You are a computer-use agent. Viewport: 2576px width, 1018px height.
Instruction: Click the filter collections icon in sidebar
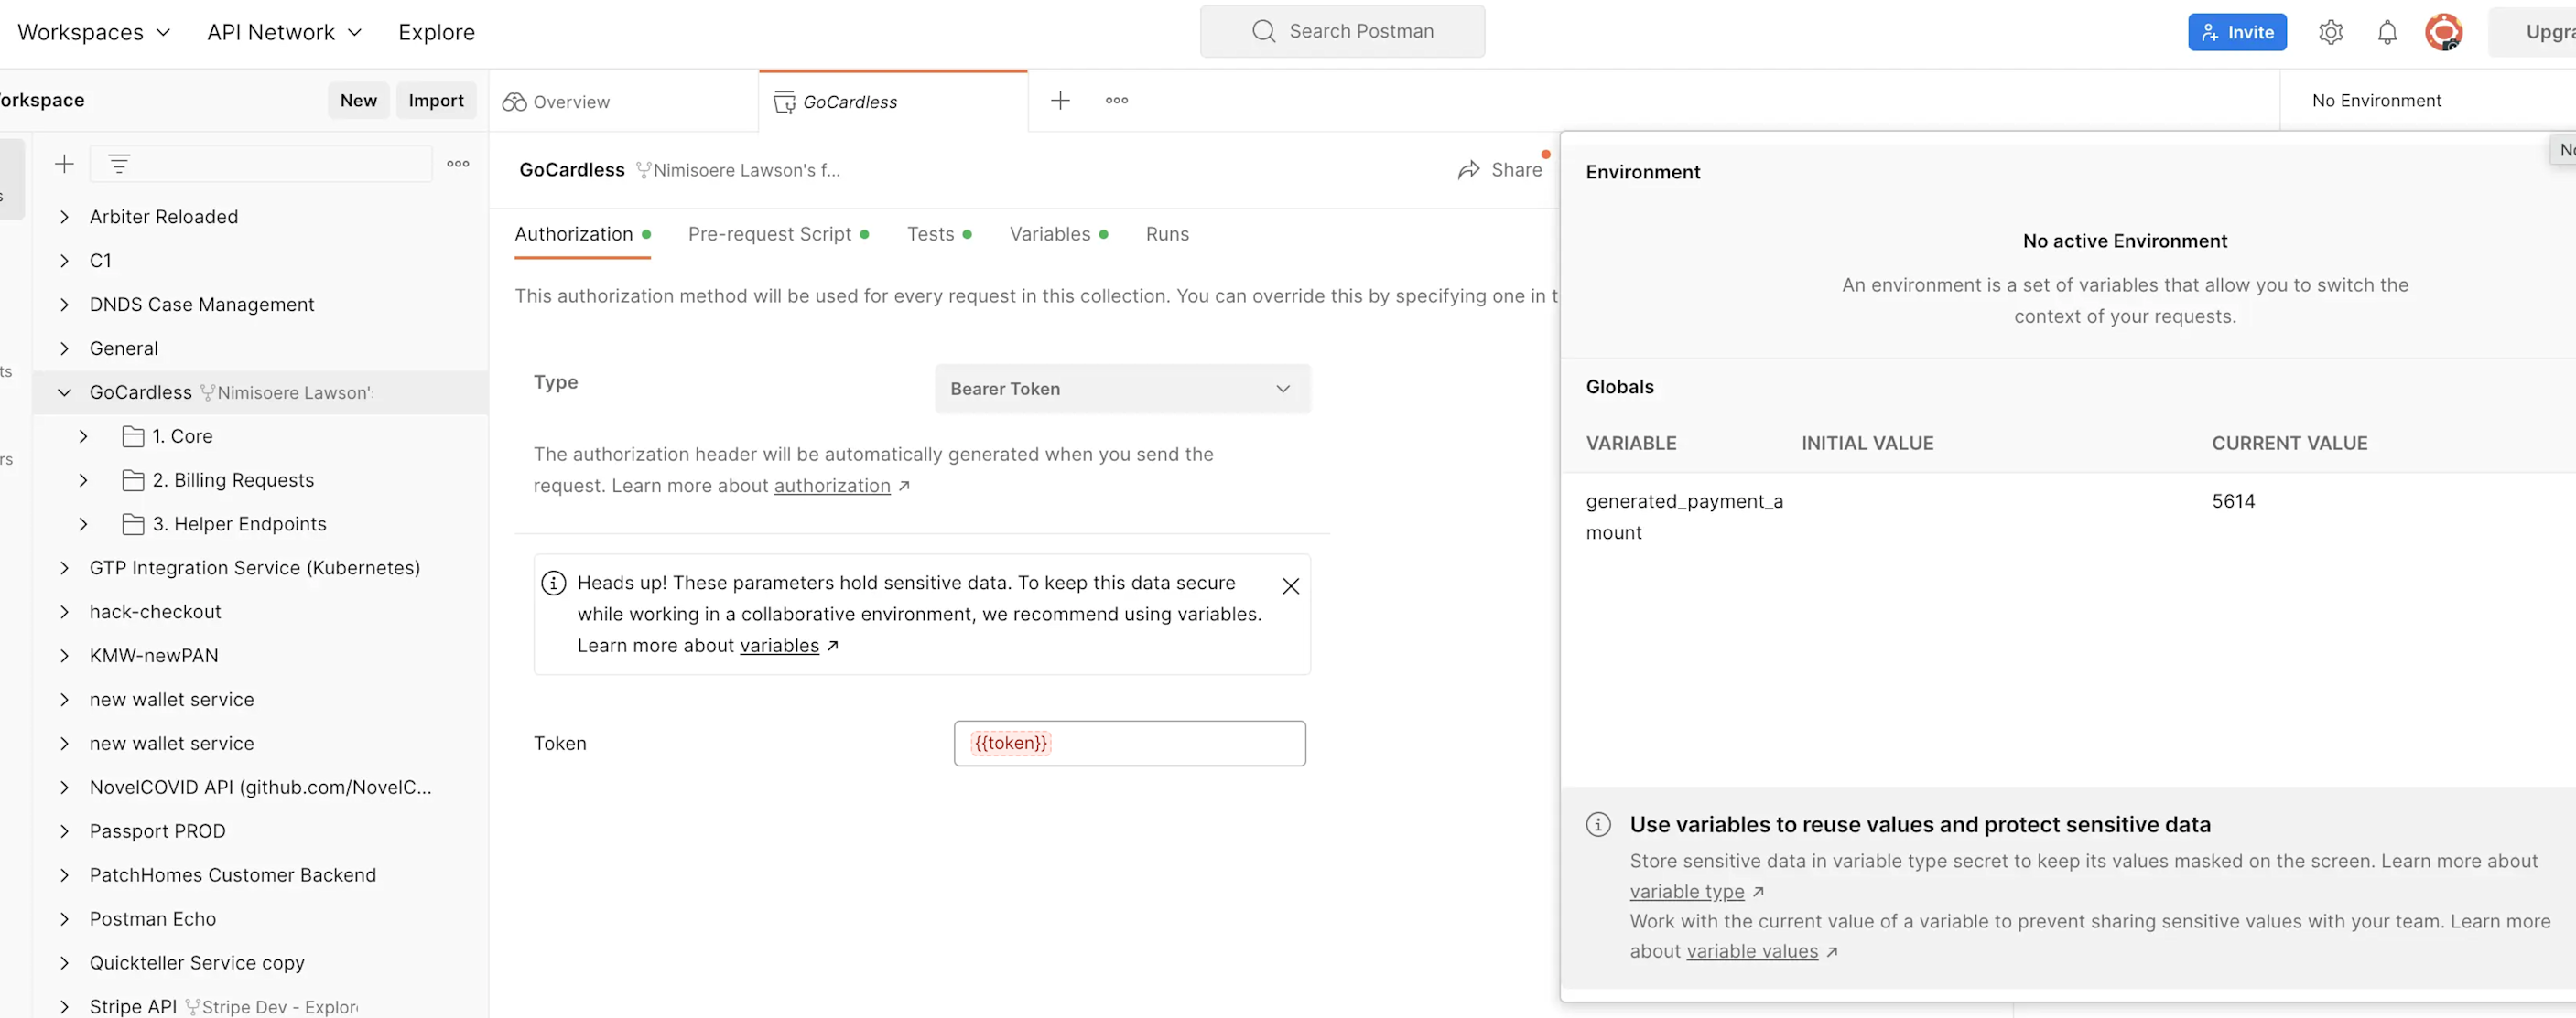(x=119, y=164)
